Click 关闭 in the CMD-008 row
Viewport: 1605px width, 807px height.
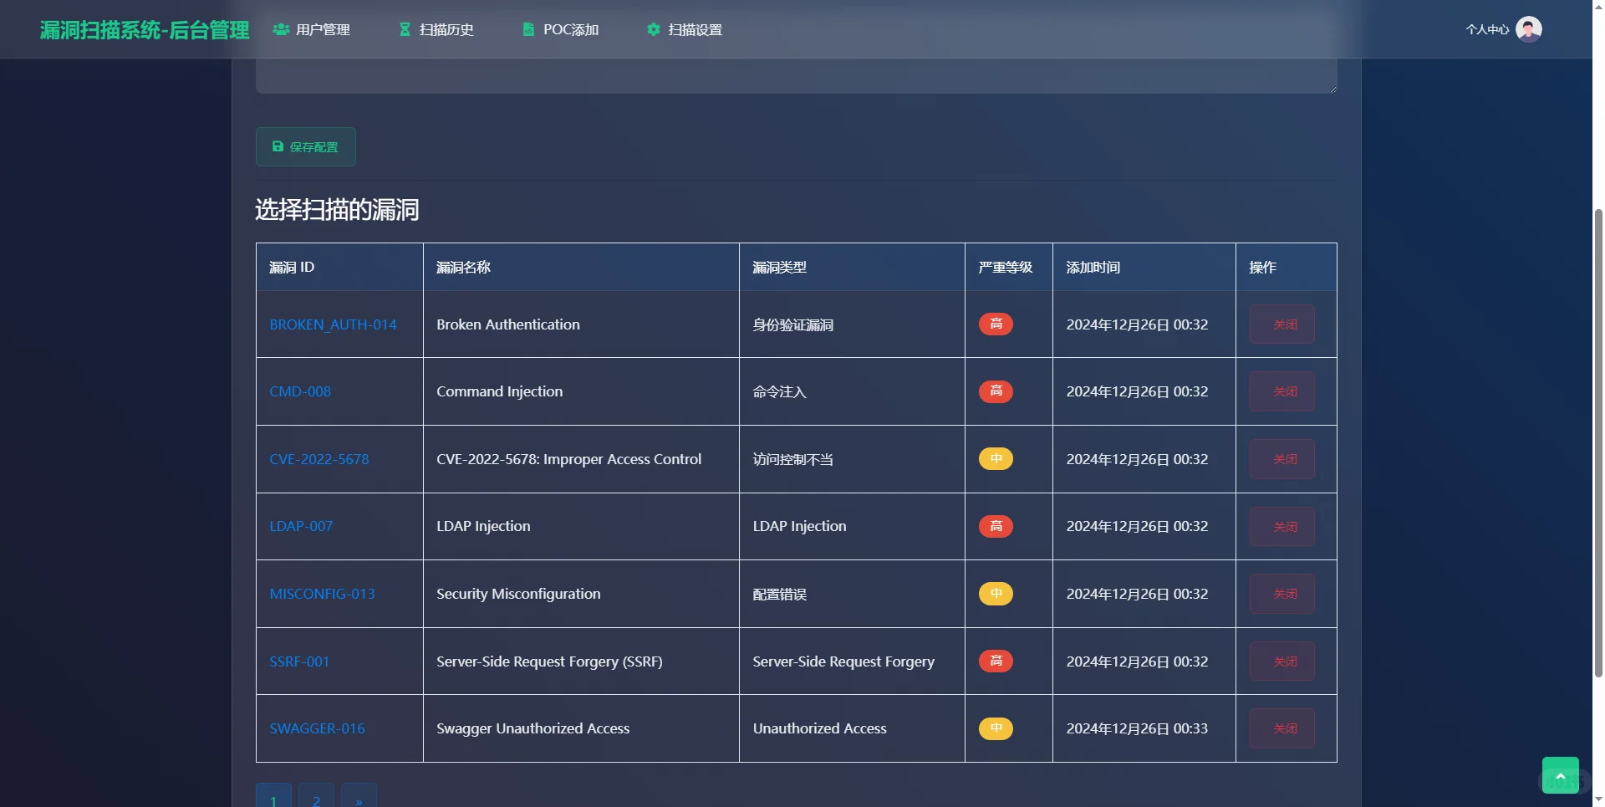pyautogui.click(x=1282, y=391)
